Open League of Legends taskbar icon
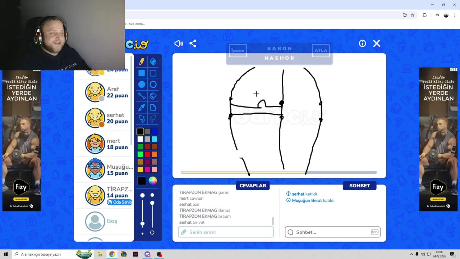 [124, 254]
